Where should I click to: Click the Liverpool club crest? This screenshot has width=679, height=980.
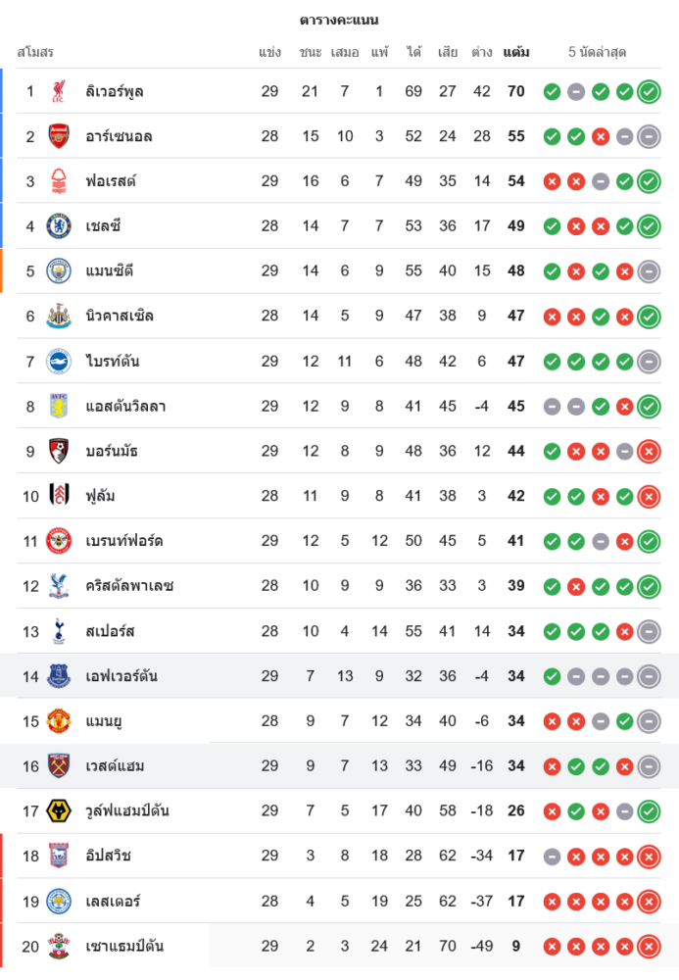pyautogui.click(x=59, y=91)
